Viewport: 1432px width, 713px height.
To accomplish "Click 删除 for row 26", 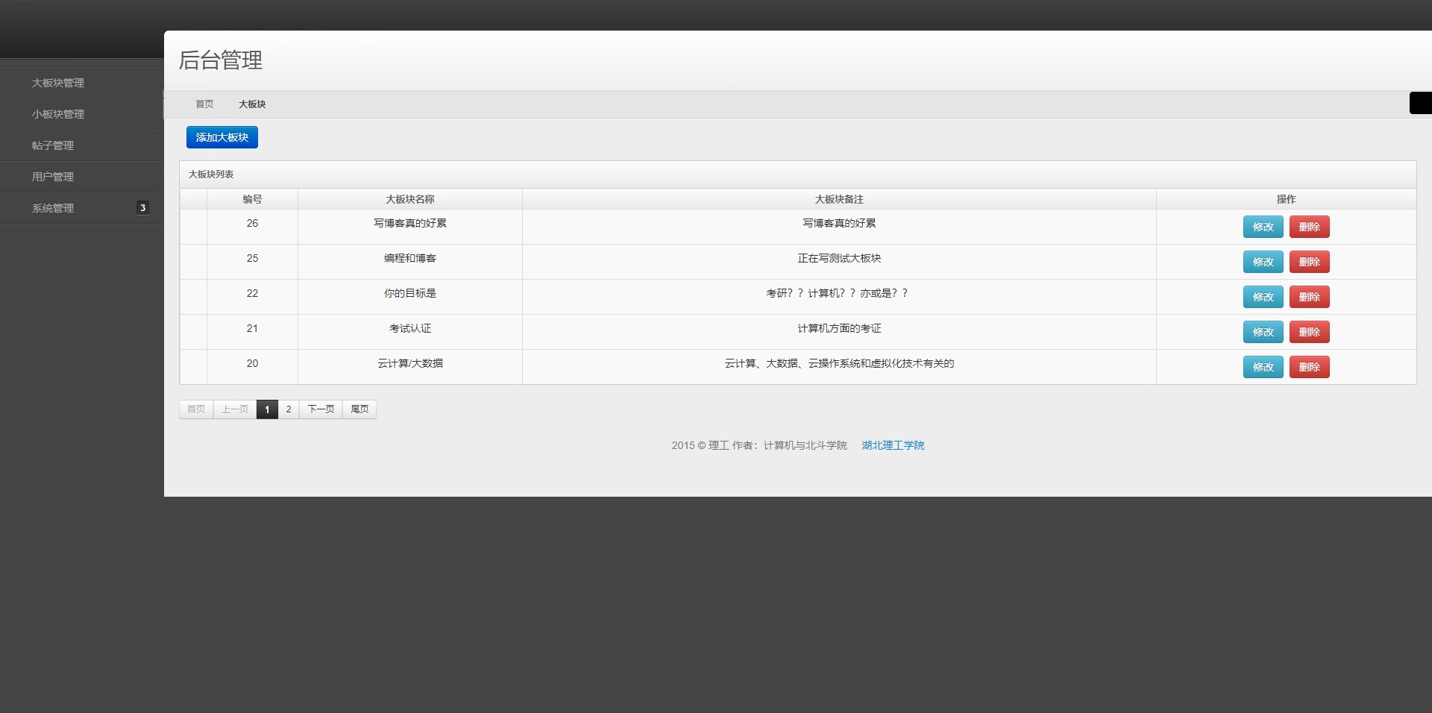I will (1309, 227).
